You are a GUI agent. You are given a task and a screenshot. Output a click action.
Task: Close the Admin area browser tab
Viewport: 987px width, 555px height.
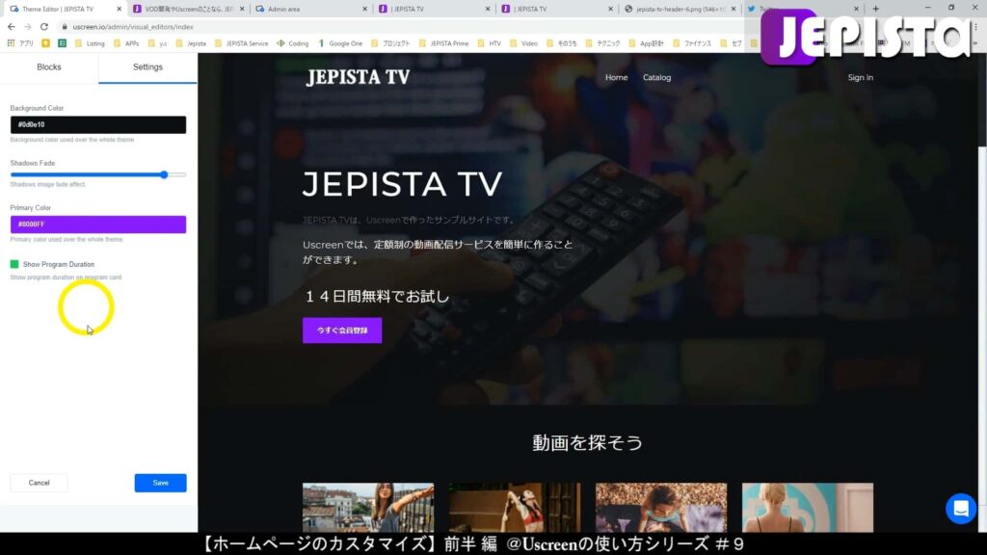pos(364,9)
